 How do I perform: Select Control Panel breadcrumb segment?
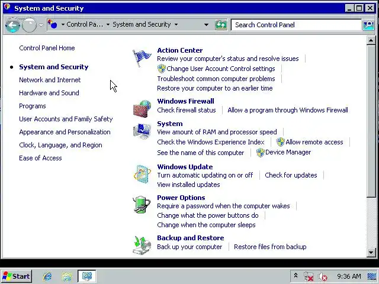(85, 24)
